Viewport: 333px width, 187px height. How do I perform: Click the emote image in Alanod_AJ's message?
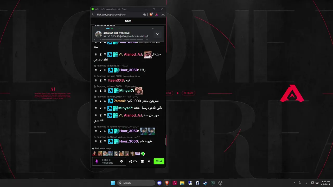(148, 55)
